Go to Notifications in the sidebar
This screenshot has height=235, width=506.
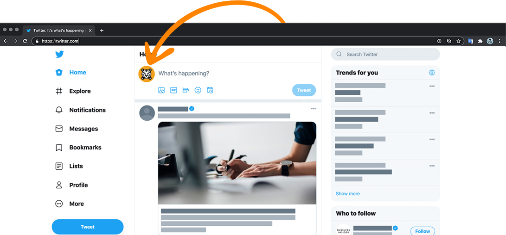pos(80,110)
